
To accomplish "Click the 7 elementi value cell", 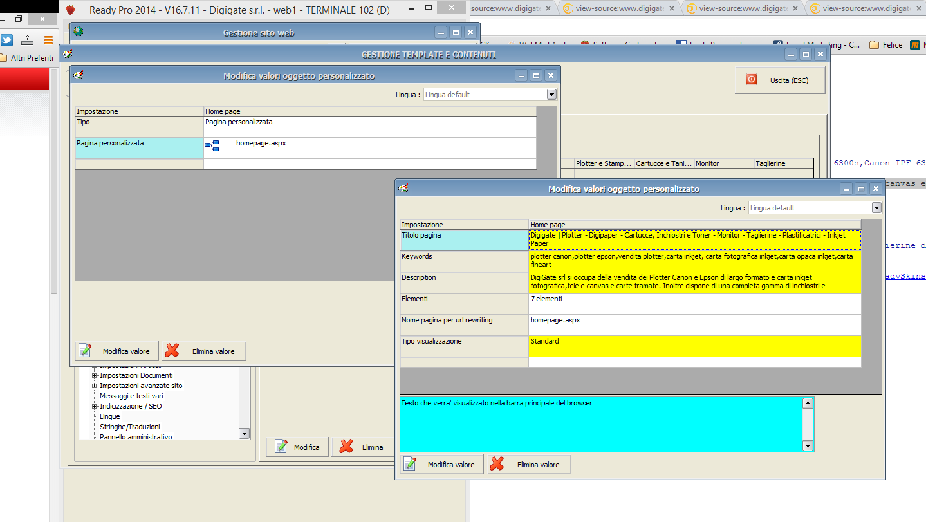I will click(x=695, y=304).
